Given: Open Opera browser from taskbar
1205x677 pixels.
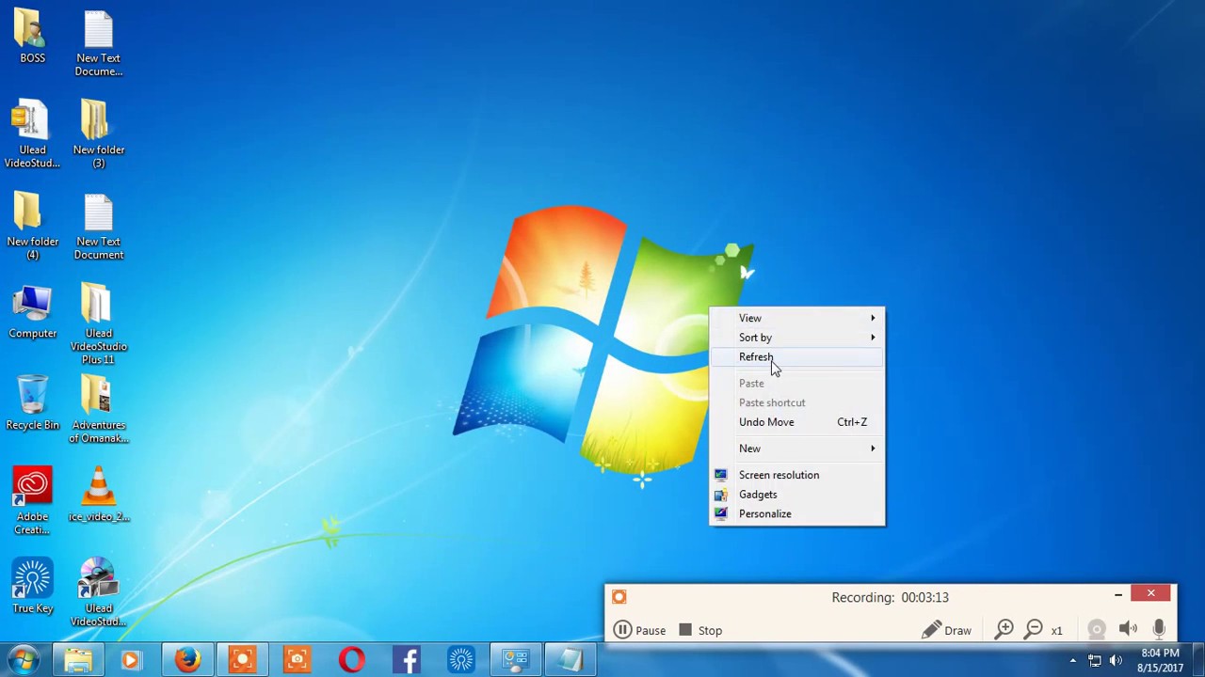Looking at the screenshot, I should coord(351,660).
